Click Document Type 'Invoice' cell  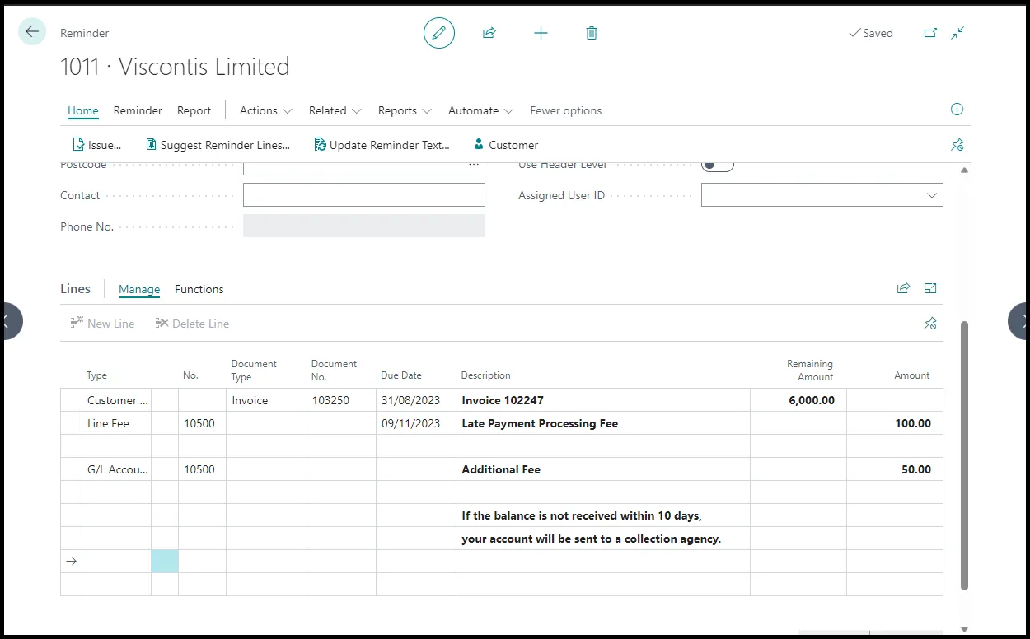point(266,400)
